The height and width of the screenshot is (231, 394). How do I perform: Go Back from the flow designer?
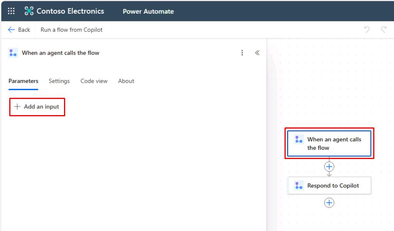point(19,30)
